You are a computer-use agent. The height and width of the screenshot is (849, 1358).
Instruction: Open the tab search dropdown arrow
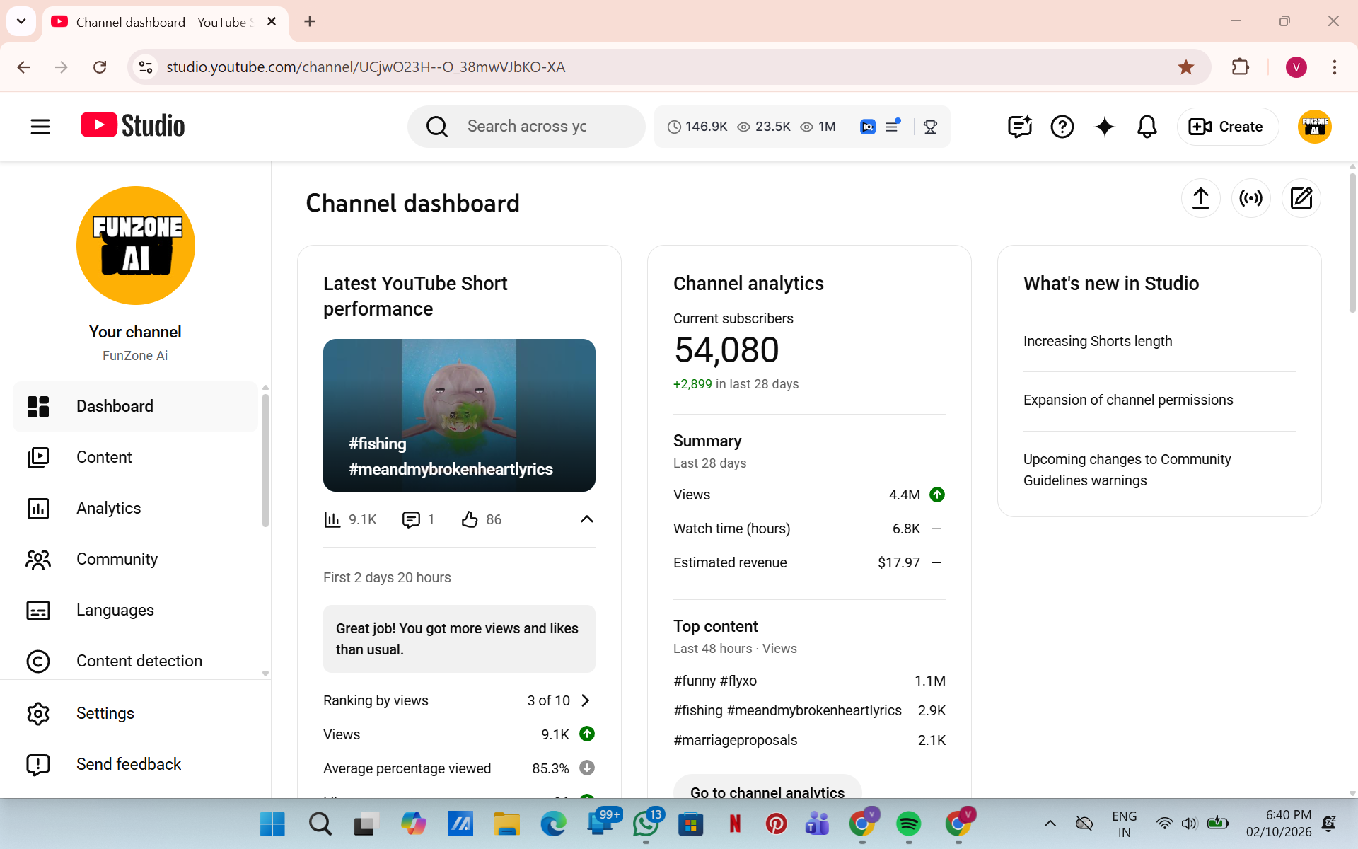pyautogui.click(x=21, y=21)
